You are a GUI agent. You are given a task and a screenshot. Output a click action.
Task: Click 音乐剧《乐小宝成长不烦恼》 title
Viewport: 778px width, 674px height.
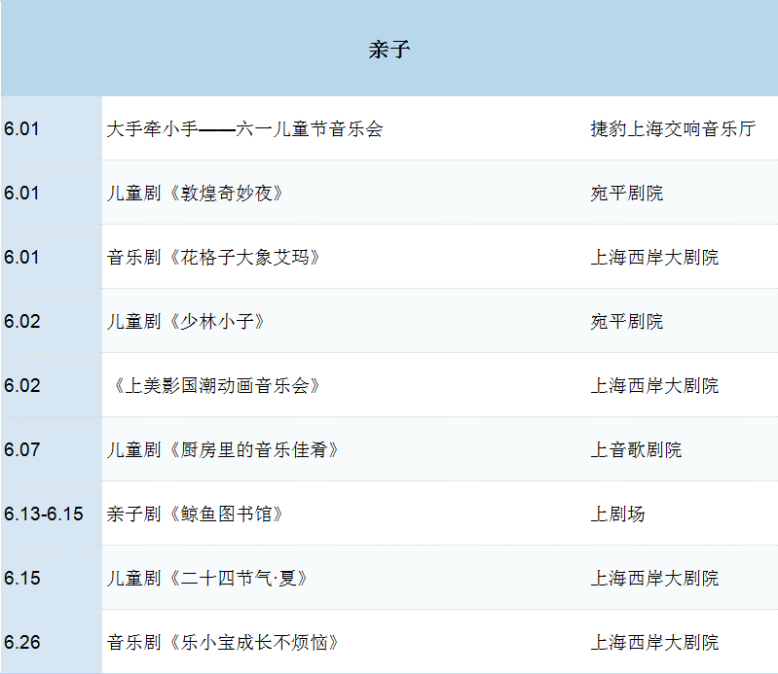pyautogui.click(x=223, y=642)
